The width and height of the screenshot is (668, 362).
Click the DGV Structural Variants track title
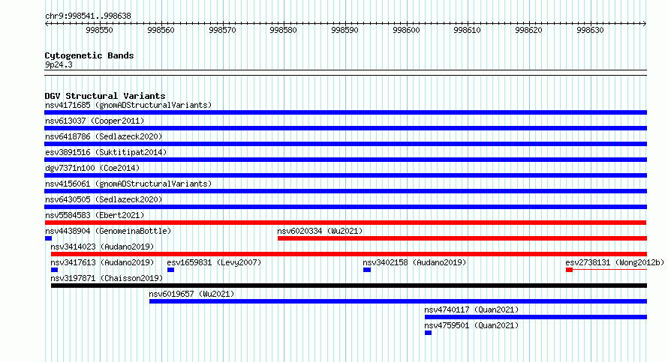(105, 96)
